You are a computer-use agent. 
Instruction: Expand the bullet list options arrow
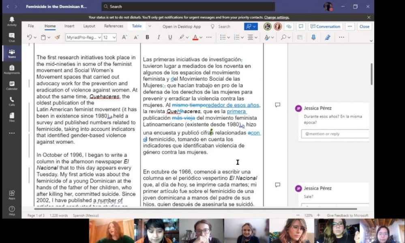click(229, 37)
